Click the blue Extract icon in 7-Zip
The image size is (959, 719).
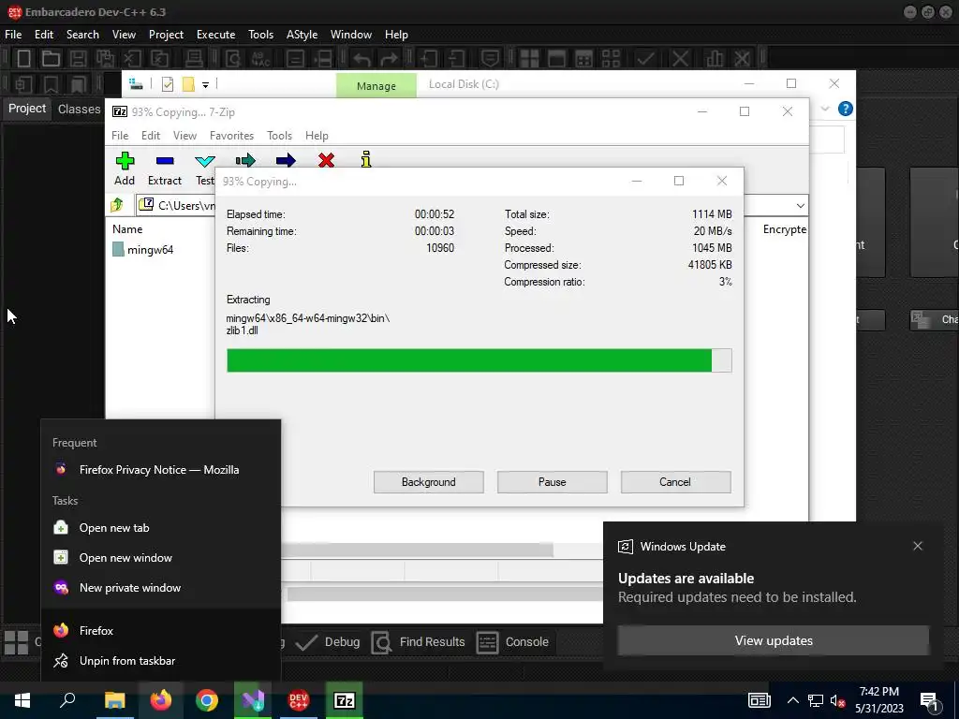click(165, 161)
